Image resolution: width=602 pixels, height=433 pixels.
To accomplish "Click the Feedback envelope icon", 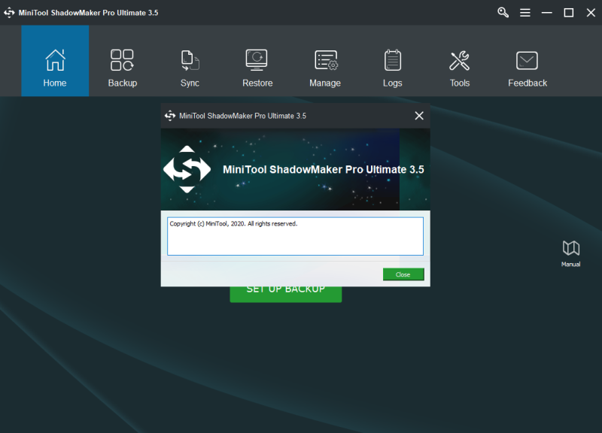I will [x=528, y=60].
